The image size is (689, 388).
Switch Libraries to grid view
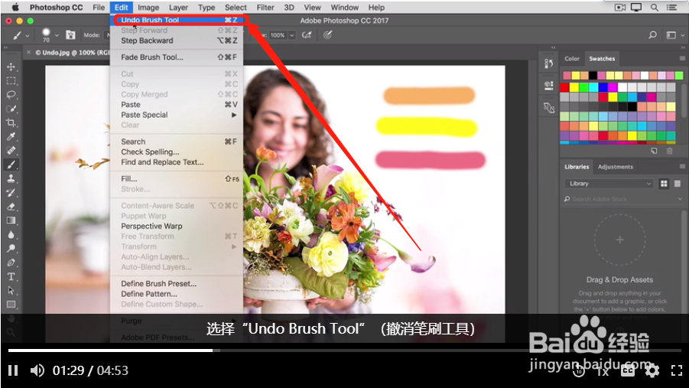tap(664, 184)
